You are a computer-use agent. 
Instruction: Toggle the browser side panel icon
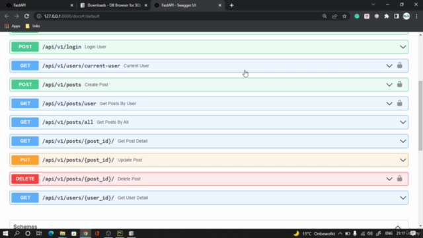point(397,16)
